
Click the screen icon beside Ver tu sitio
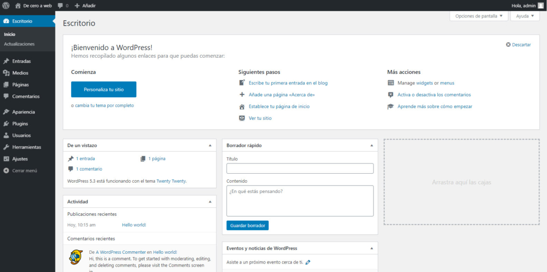pos(242,118)
